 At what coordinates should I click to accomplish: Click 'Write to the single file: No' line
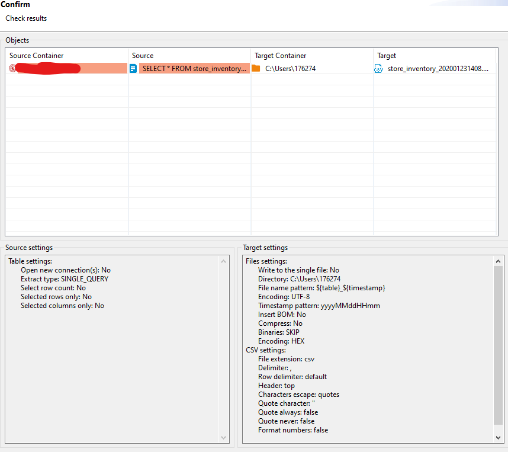[298, 270]
